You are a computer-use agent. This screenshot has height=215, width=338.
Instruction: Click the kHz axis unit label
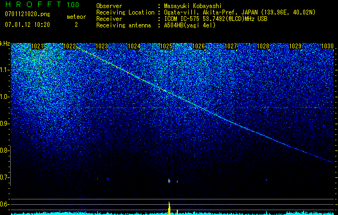point(5,44)
